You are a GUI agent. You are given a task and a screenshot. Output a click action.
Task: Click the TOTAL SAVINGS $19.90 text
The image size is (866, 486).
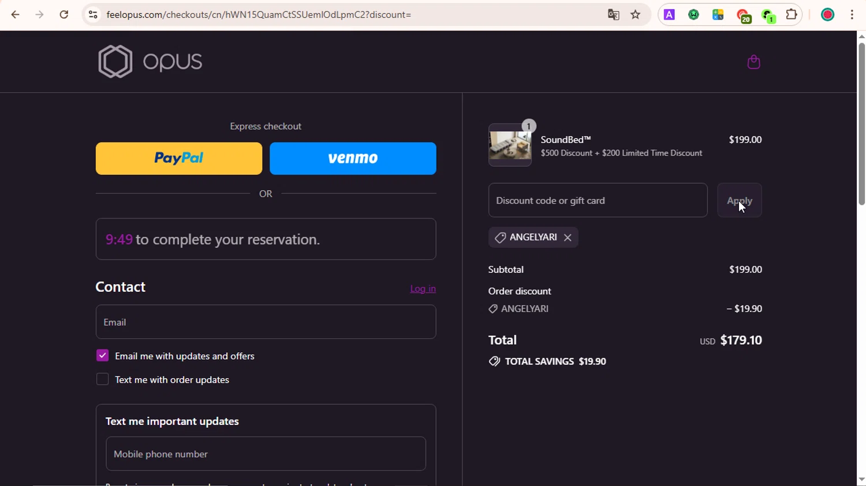click(555, 361)
